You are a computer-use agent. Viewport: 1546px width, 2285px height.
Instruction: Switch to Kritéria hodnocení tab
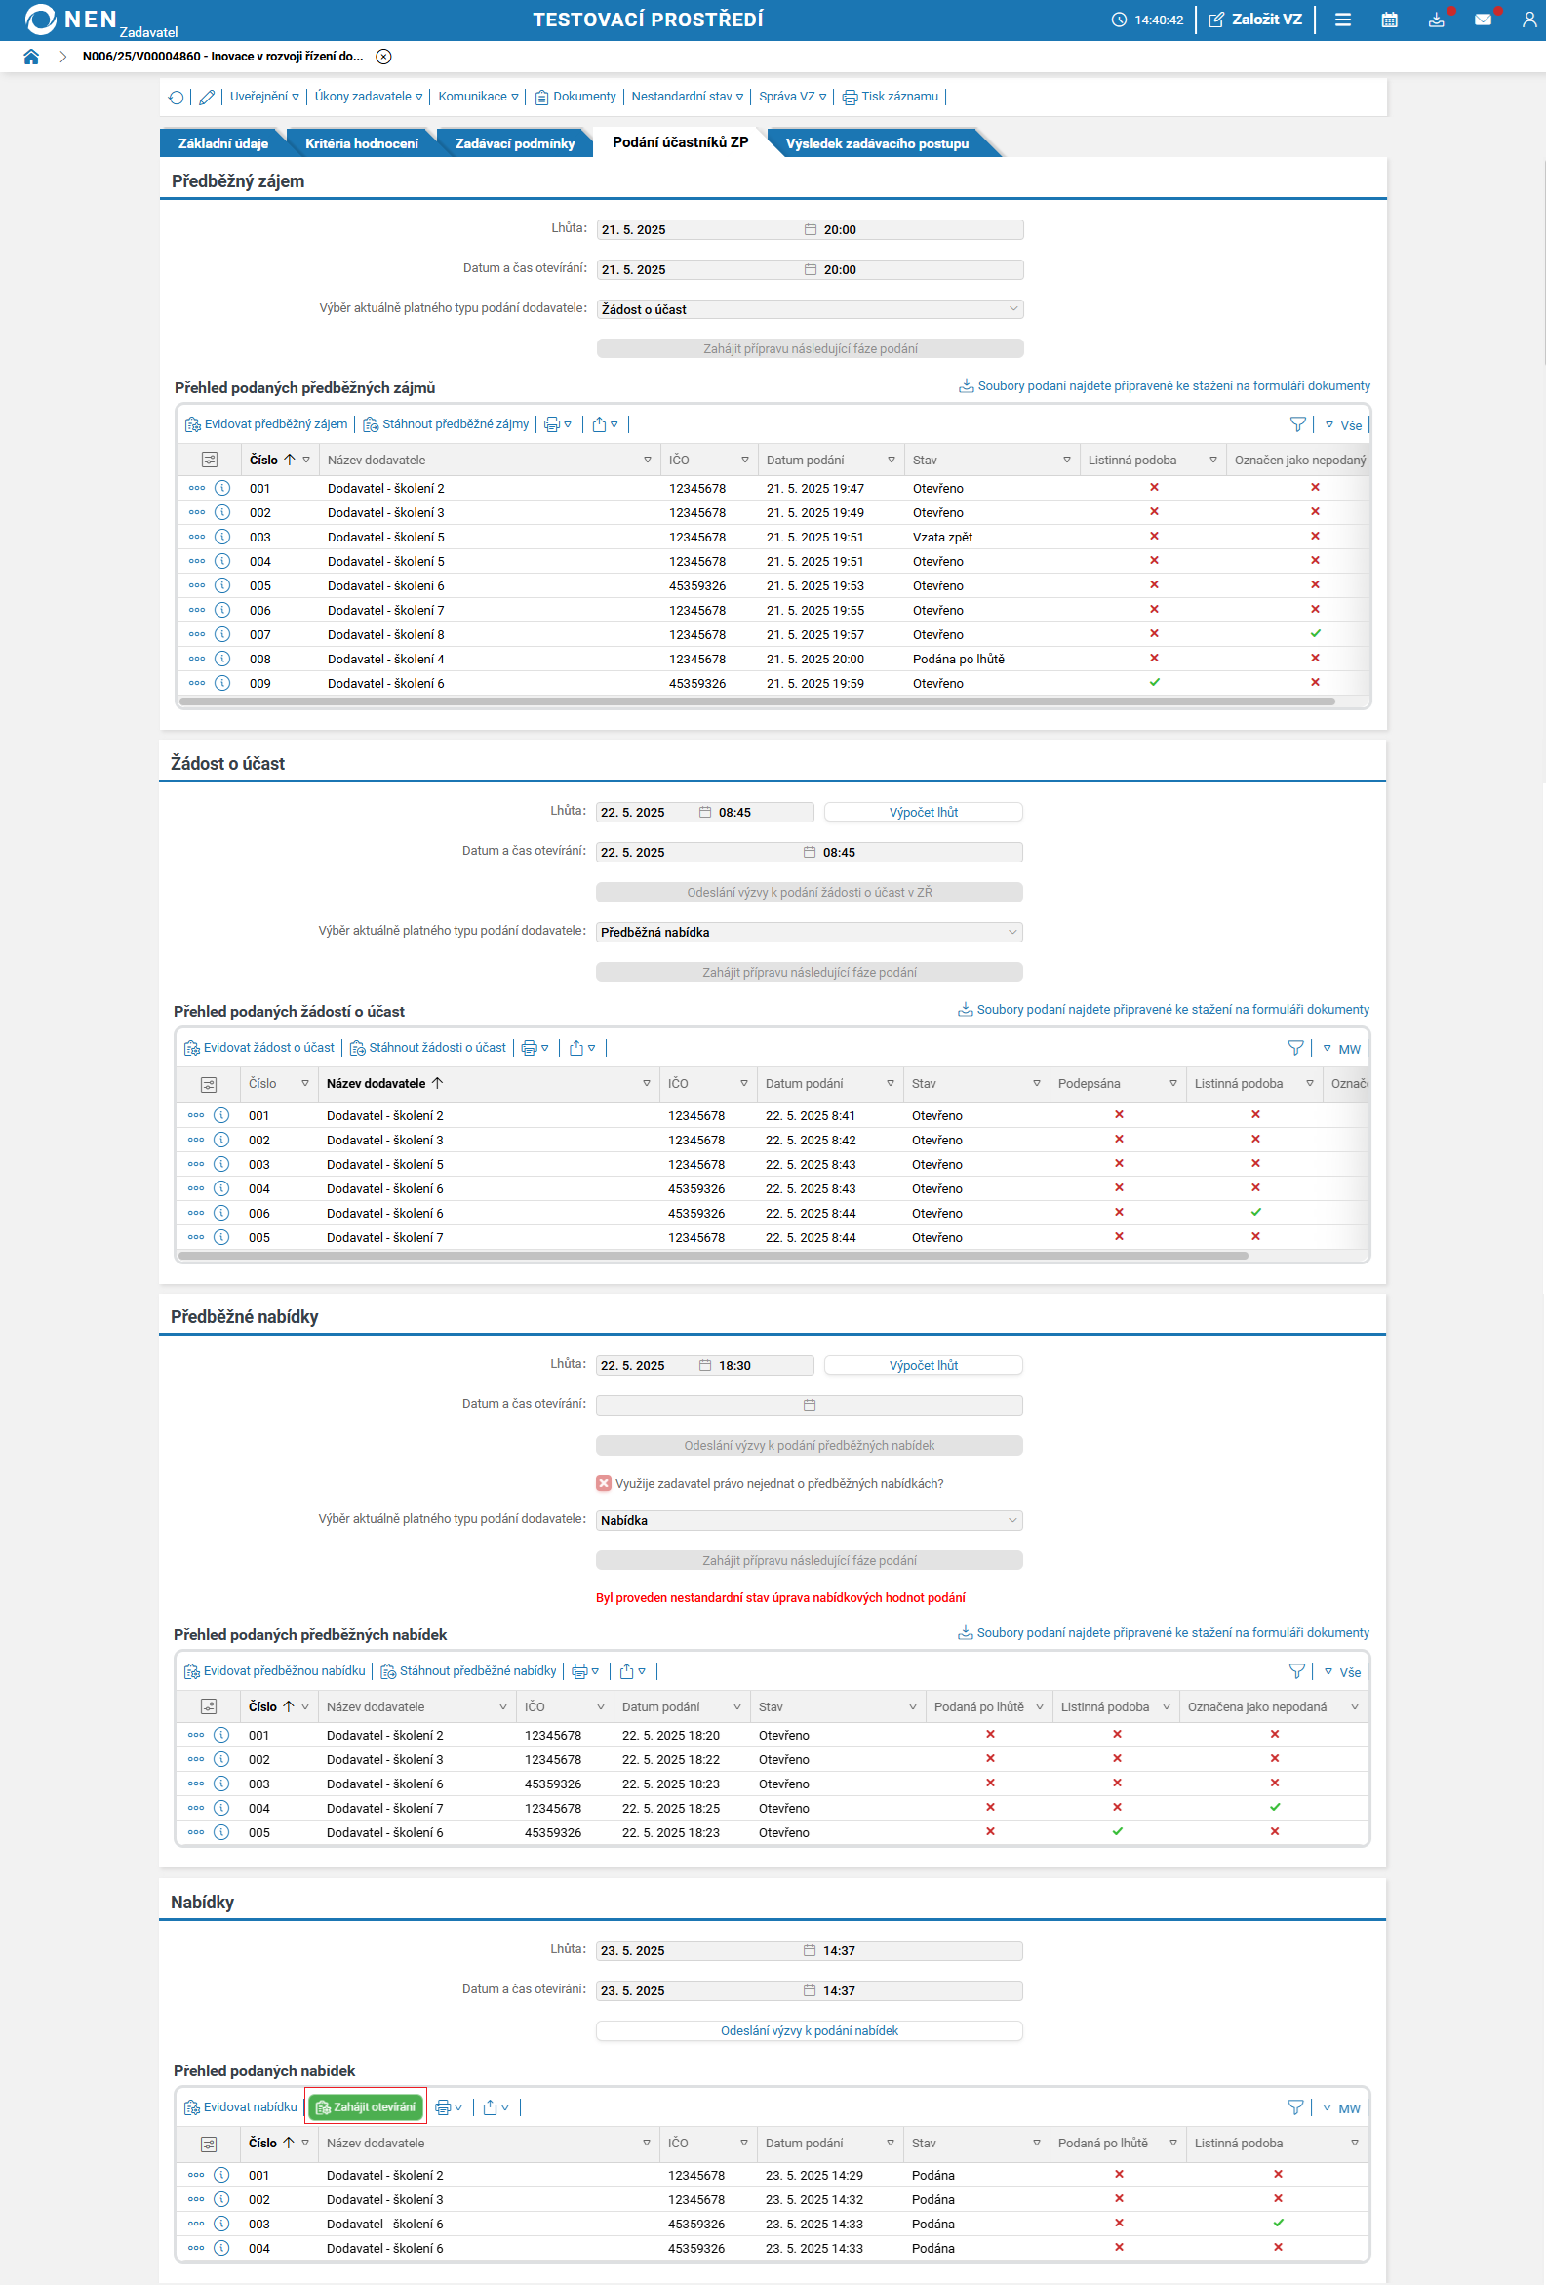tap(362, 143)
